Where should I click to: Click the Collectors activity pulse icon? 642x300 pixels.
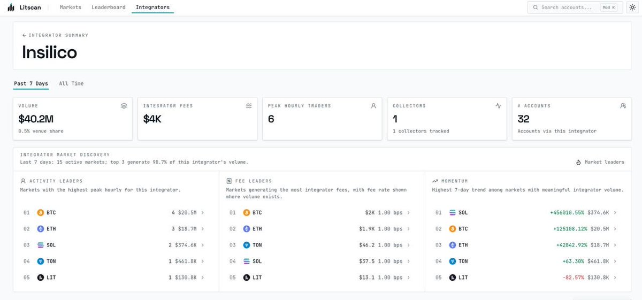point(498,106)
